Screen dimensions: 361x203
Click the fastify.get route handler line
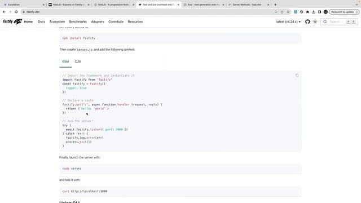[x=112, y=104]
